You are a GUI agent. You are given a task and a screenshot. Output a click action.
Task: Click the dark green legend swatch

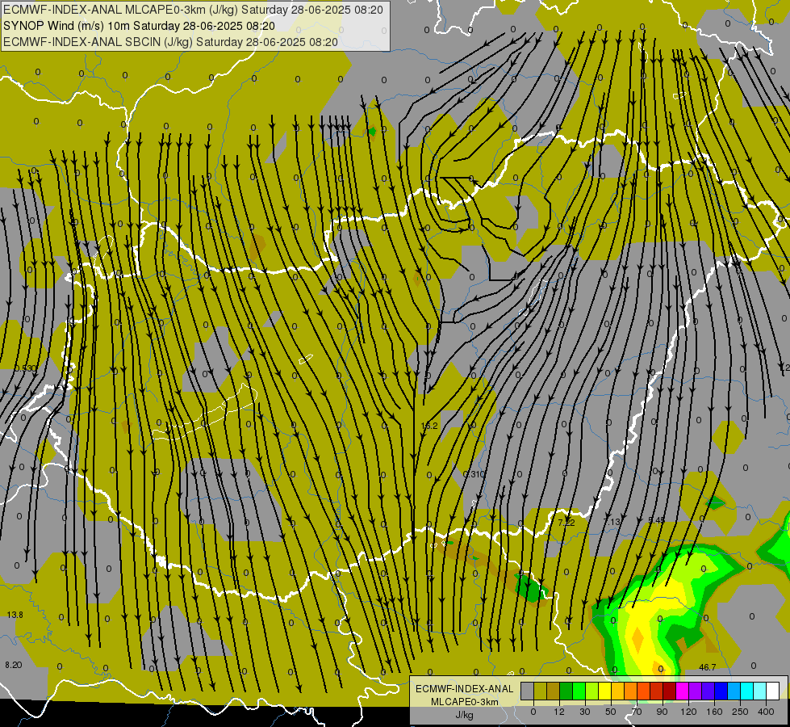566,691
